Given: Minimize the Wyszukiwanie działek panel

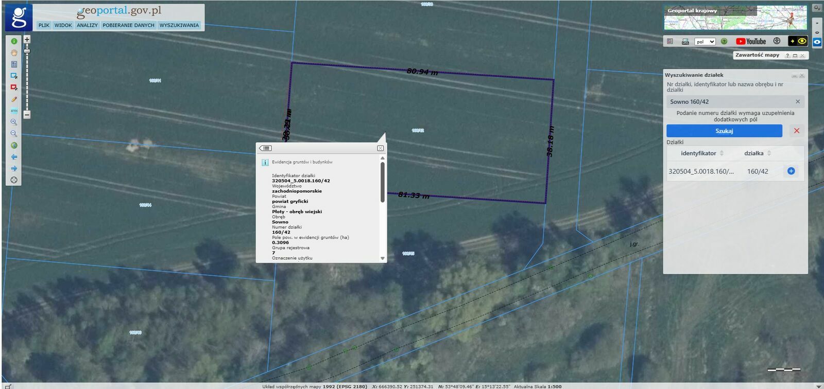Looking at the screenshot, I should (x=794, y=76).
